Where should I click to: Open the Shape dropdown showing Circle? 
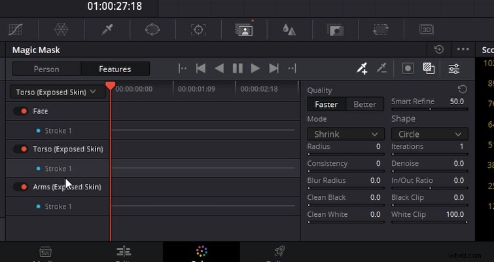pos(430,134)
